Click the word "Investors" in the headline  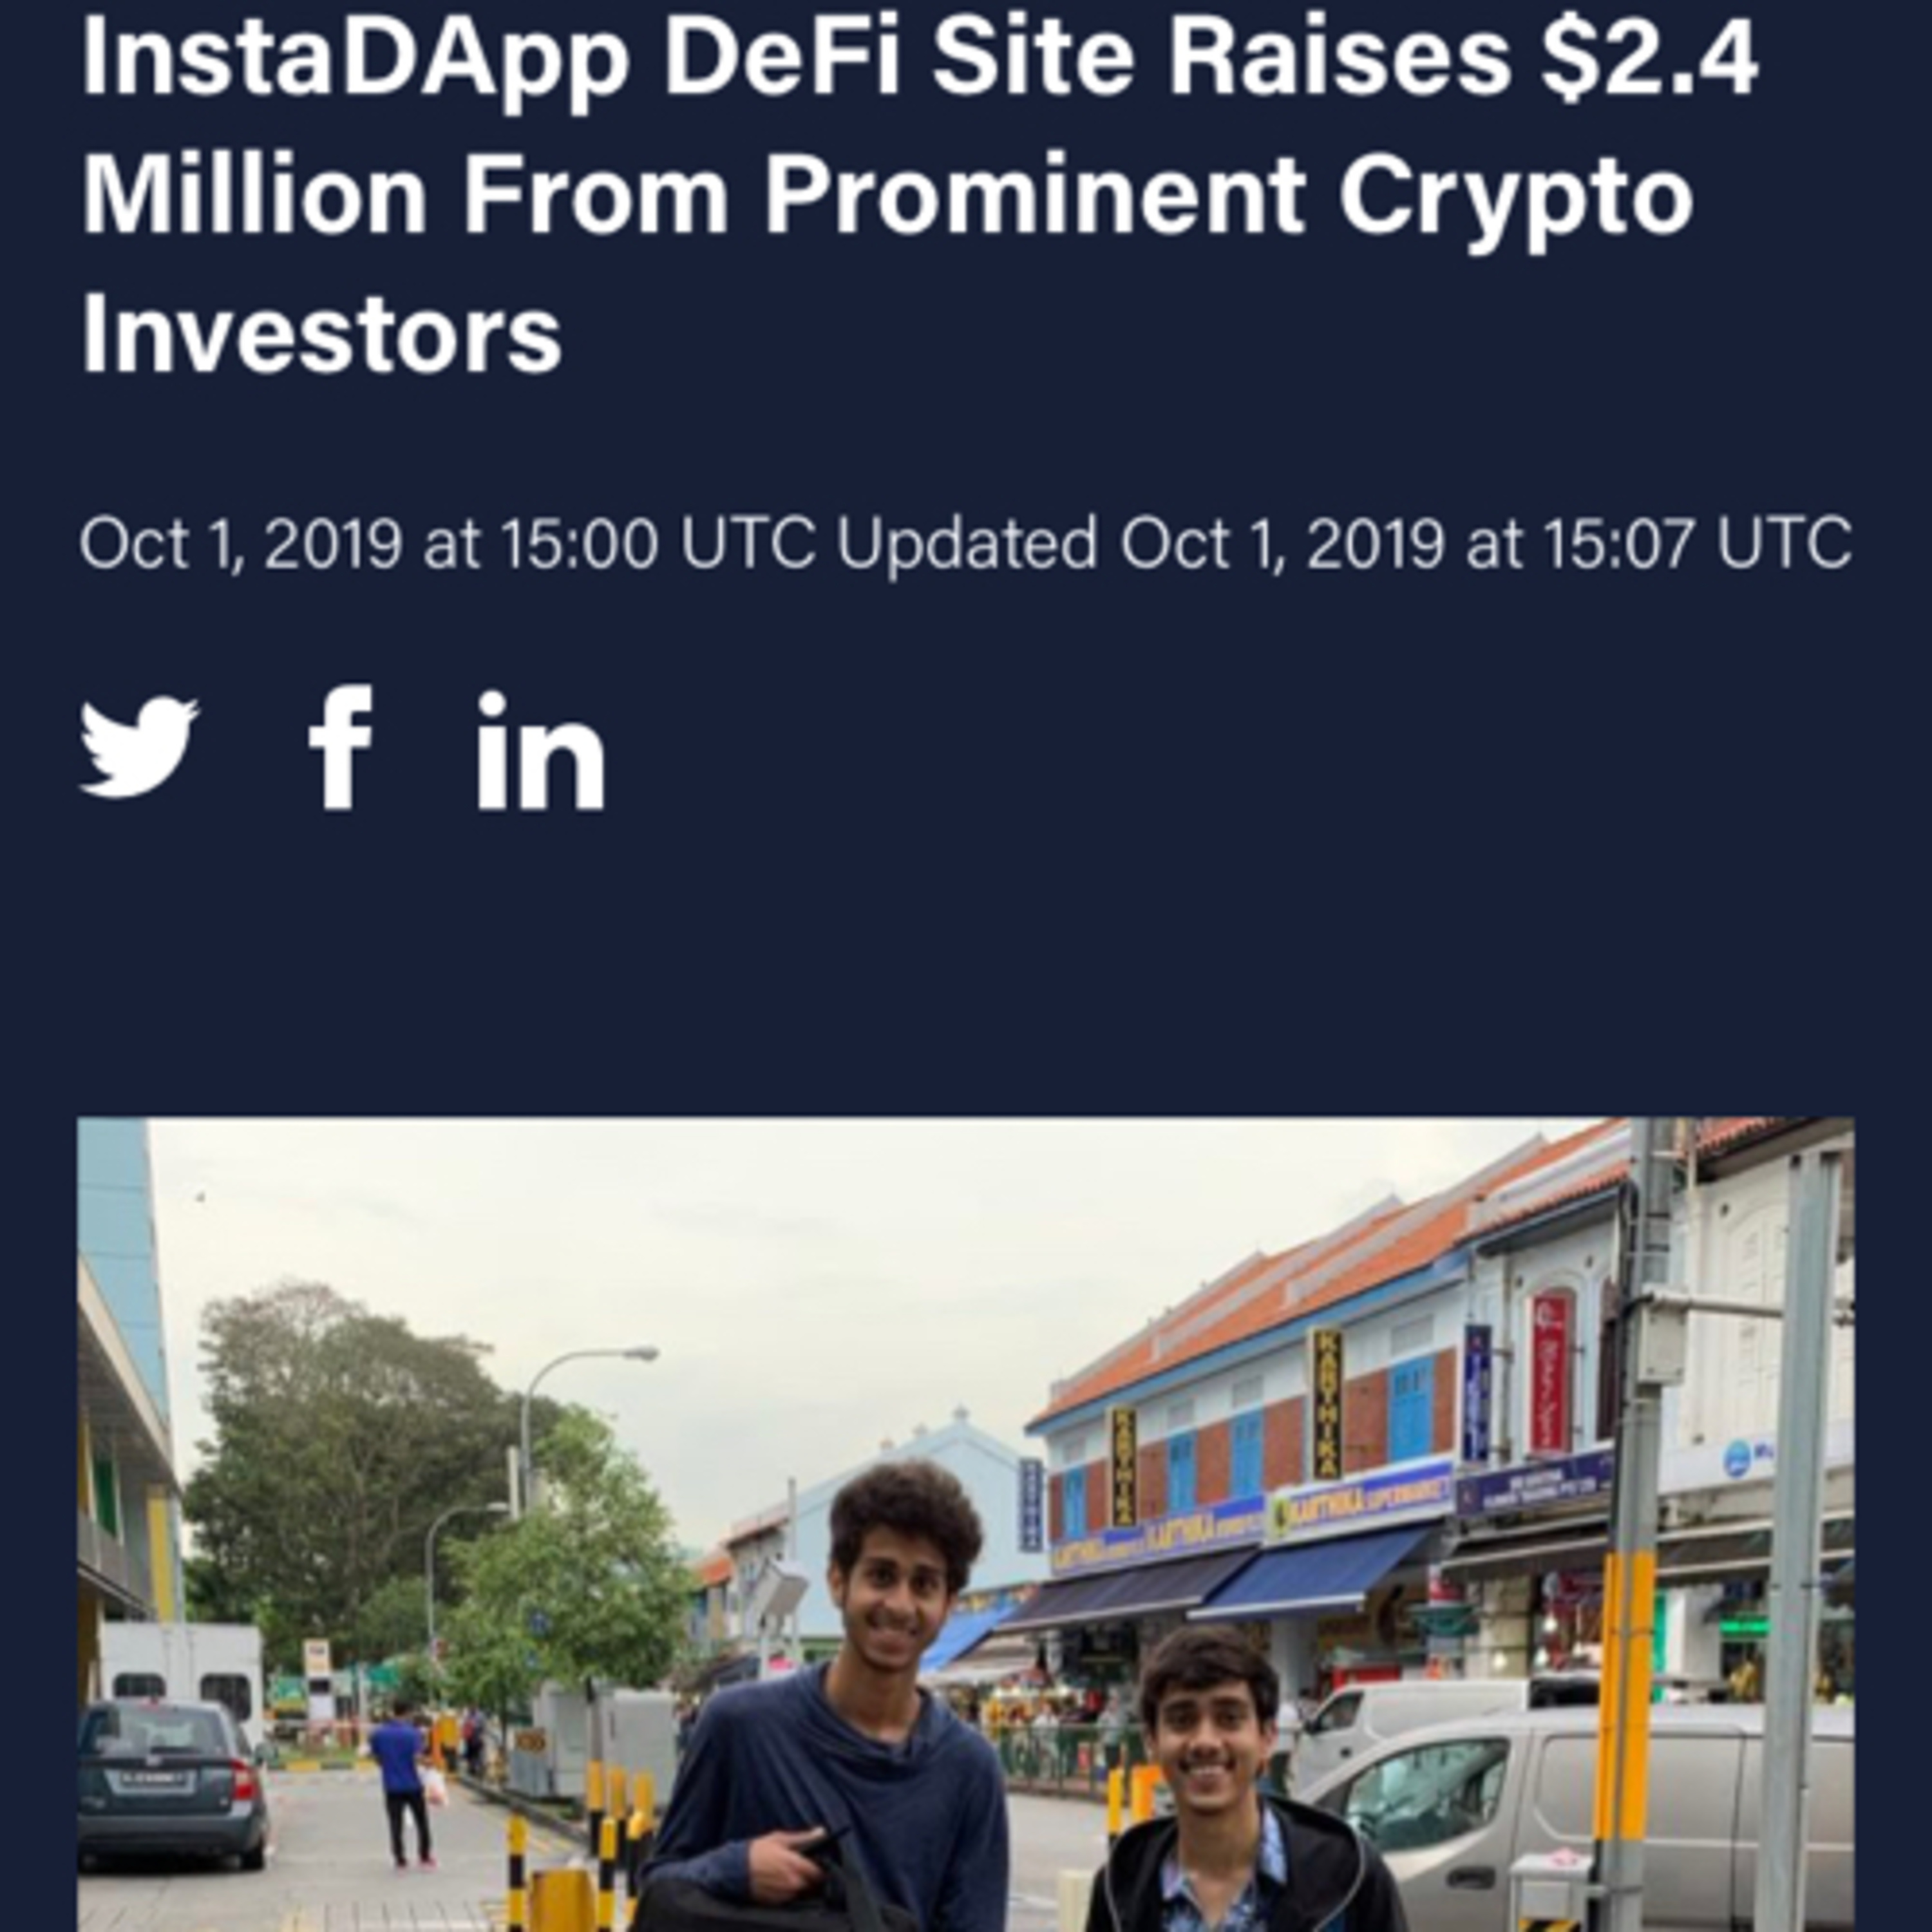[x=322, y=333]
